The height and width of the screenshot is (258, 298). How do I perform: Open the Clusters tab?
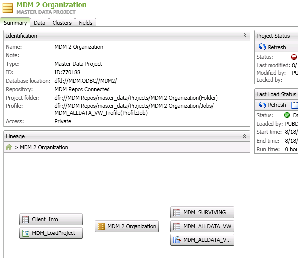[62, 23]
